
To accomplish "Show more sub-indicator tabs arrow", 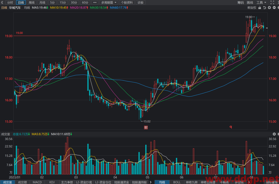I will 151,182.
